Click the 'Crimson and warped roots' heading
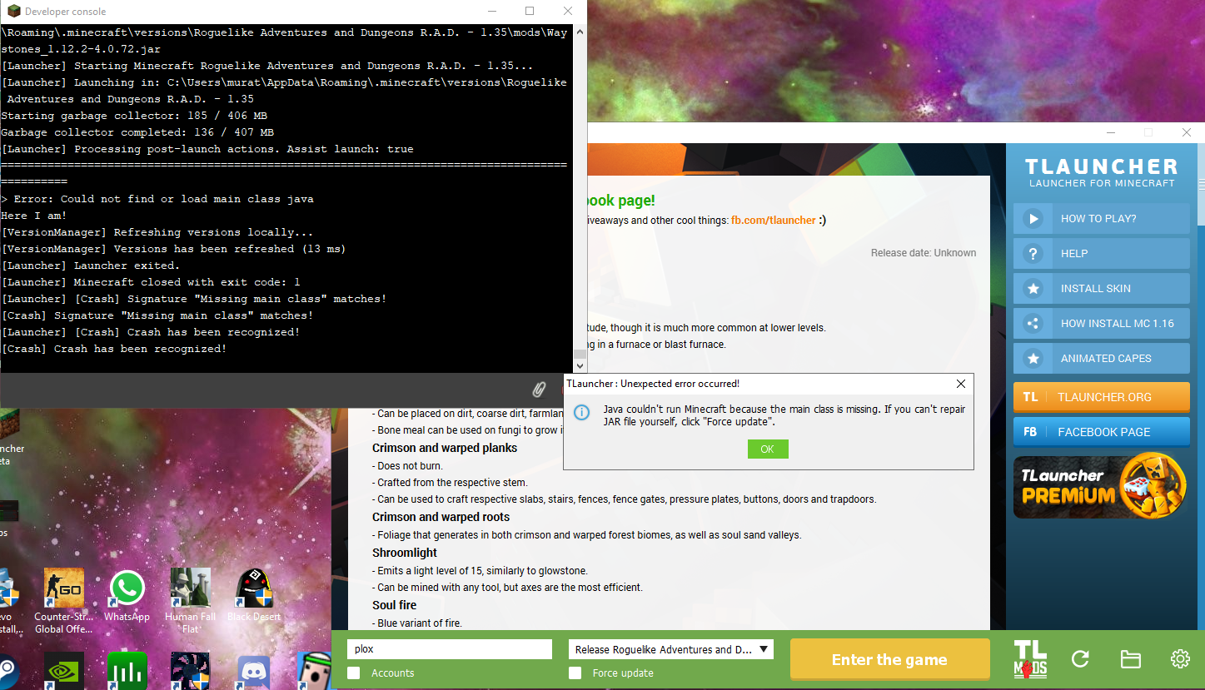The image size is (1205, 690). (441, 517)
